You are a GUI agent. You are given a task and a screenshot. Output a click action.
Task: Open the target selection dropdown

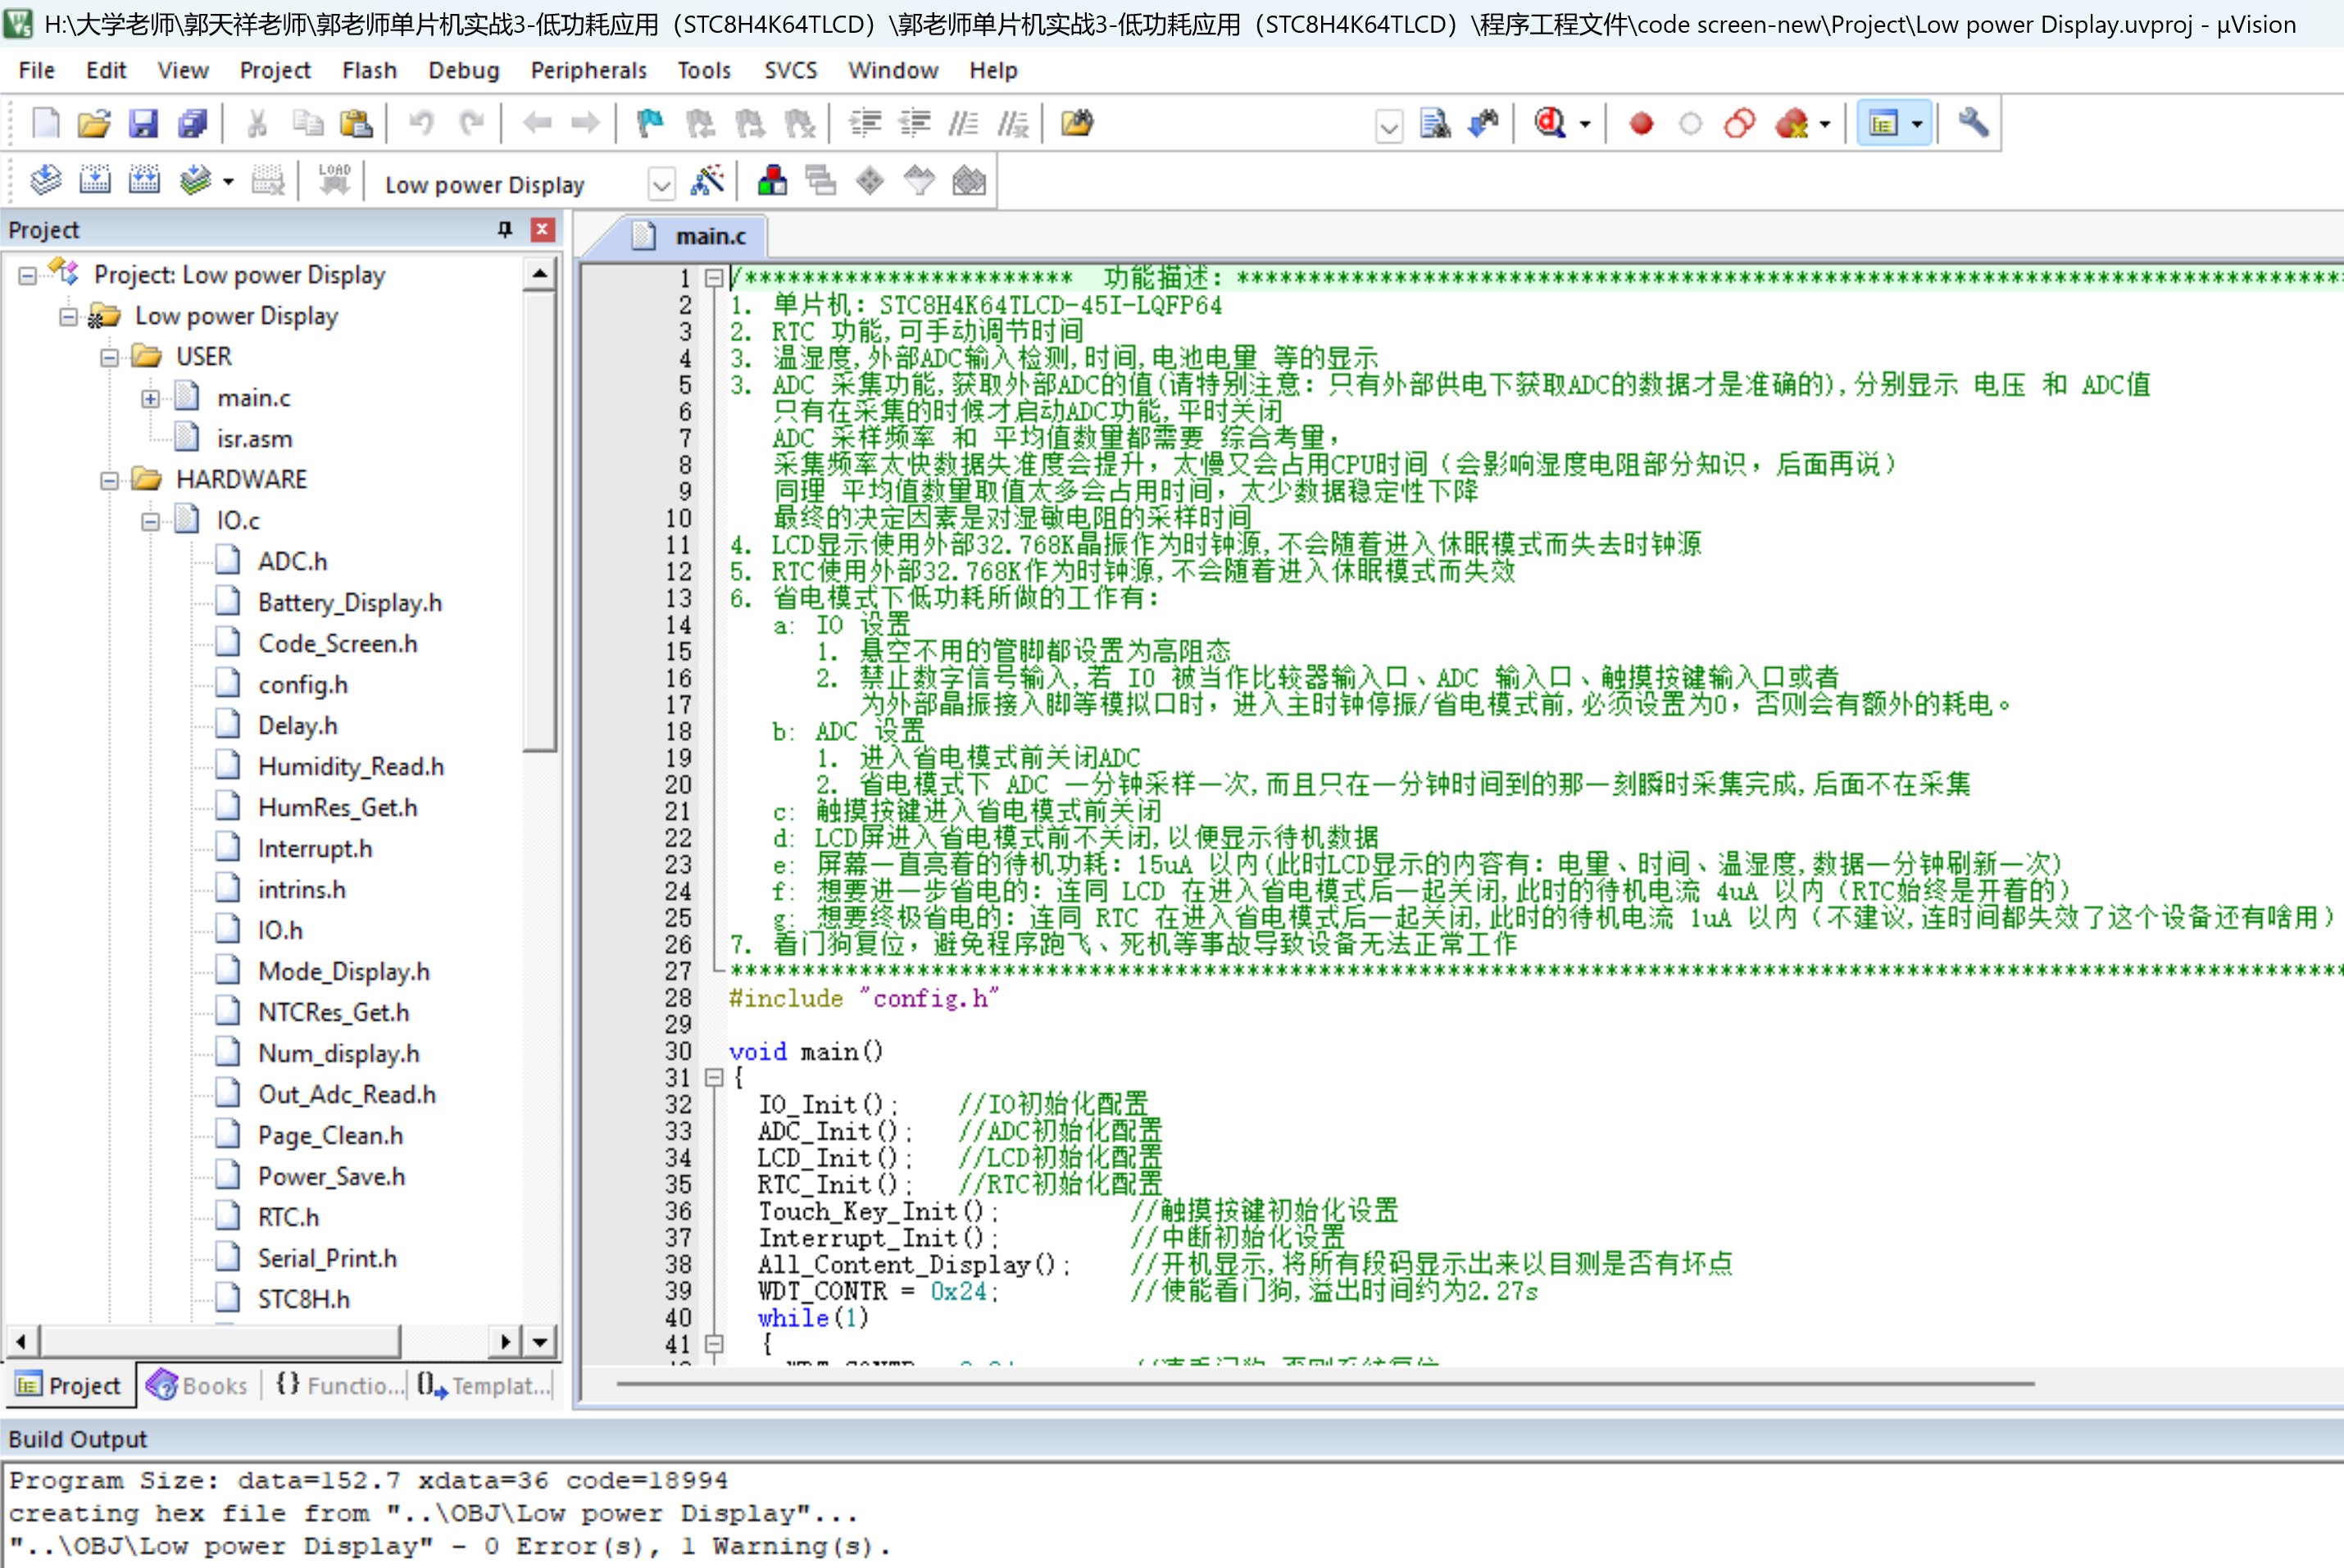pos(661,184)
